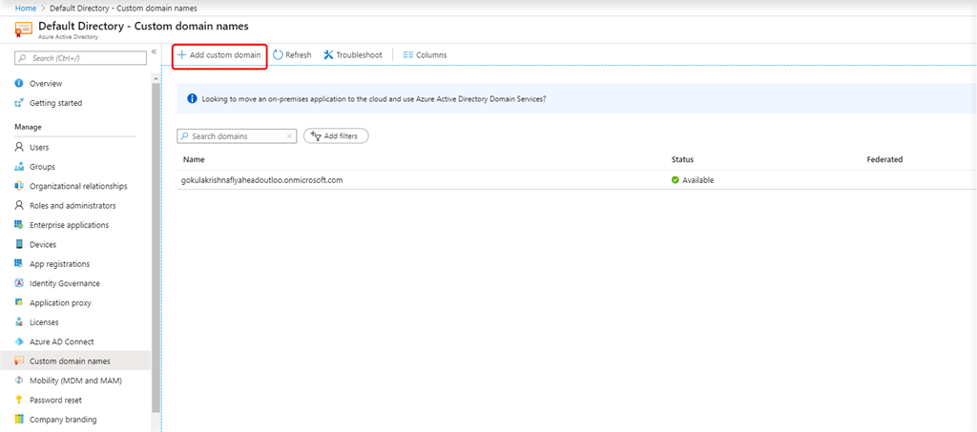Viewport: 977px width, 432px height.
Task: Click the Enterprise applications grid icon
Action: click(19, 225)
